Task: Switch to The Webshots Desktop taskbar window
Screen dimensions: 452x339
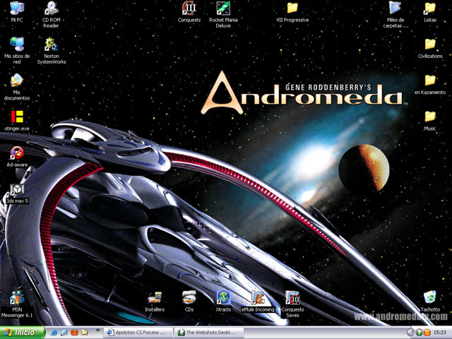Action: click(x=208, y=332)
